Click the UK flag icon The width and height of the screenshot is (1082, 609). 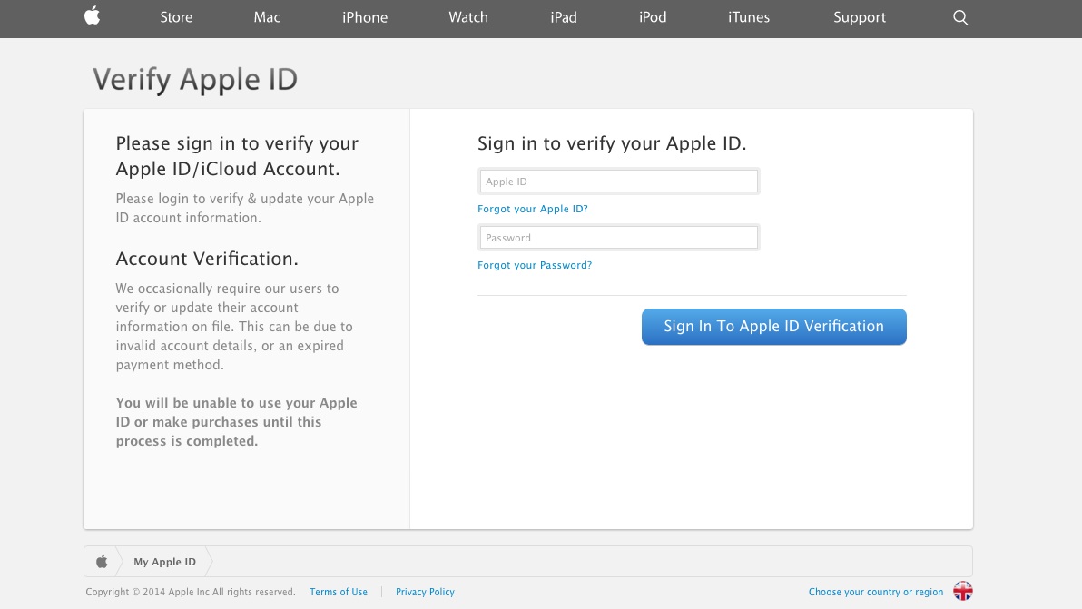point(963,592)
